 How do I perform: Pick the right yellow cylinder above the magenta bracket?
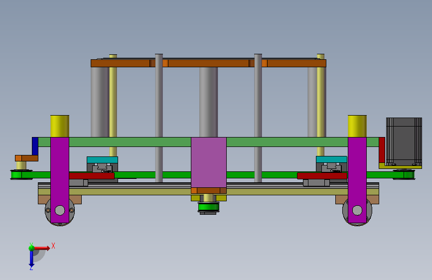click(x=357, y=126)
